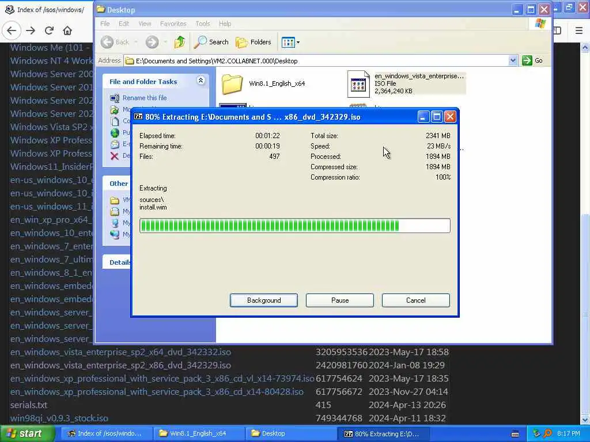This screenshot has height=442, width=590.
Task: Click Desktop folder icon in title bar
Action: point(101,9)
